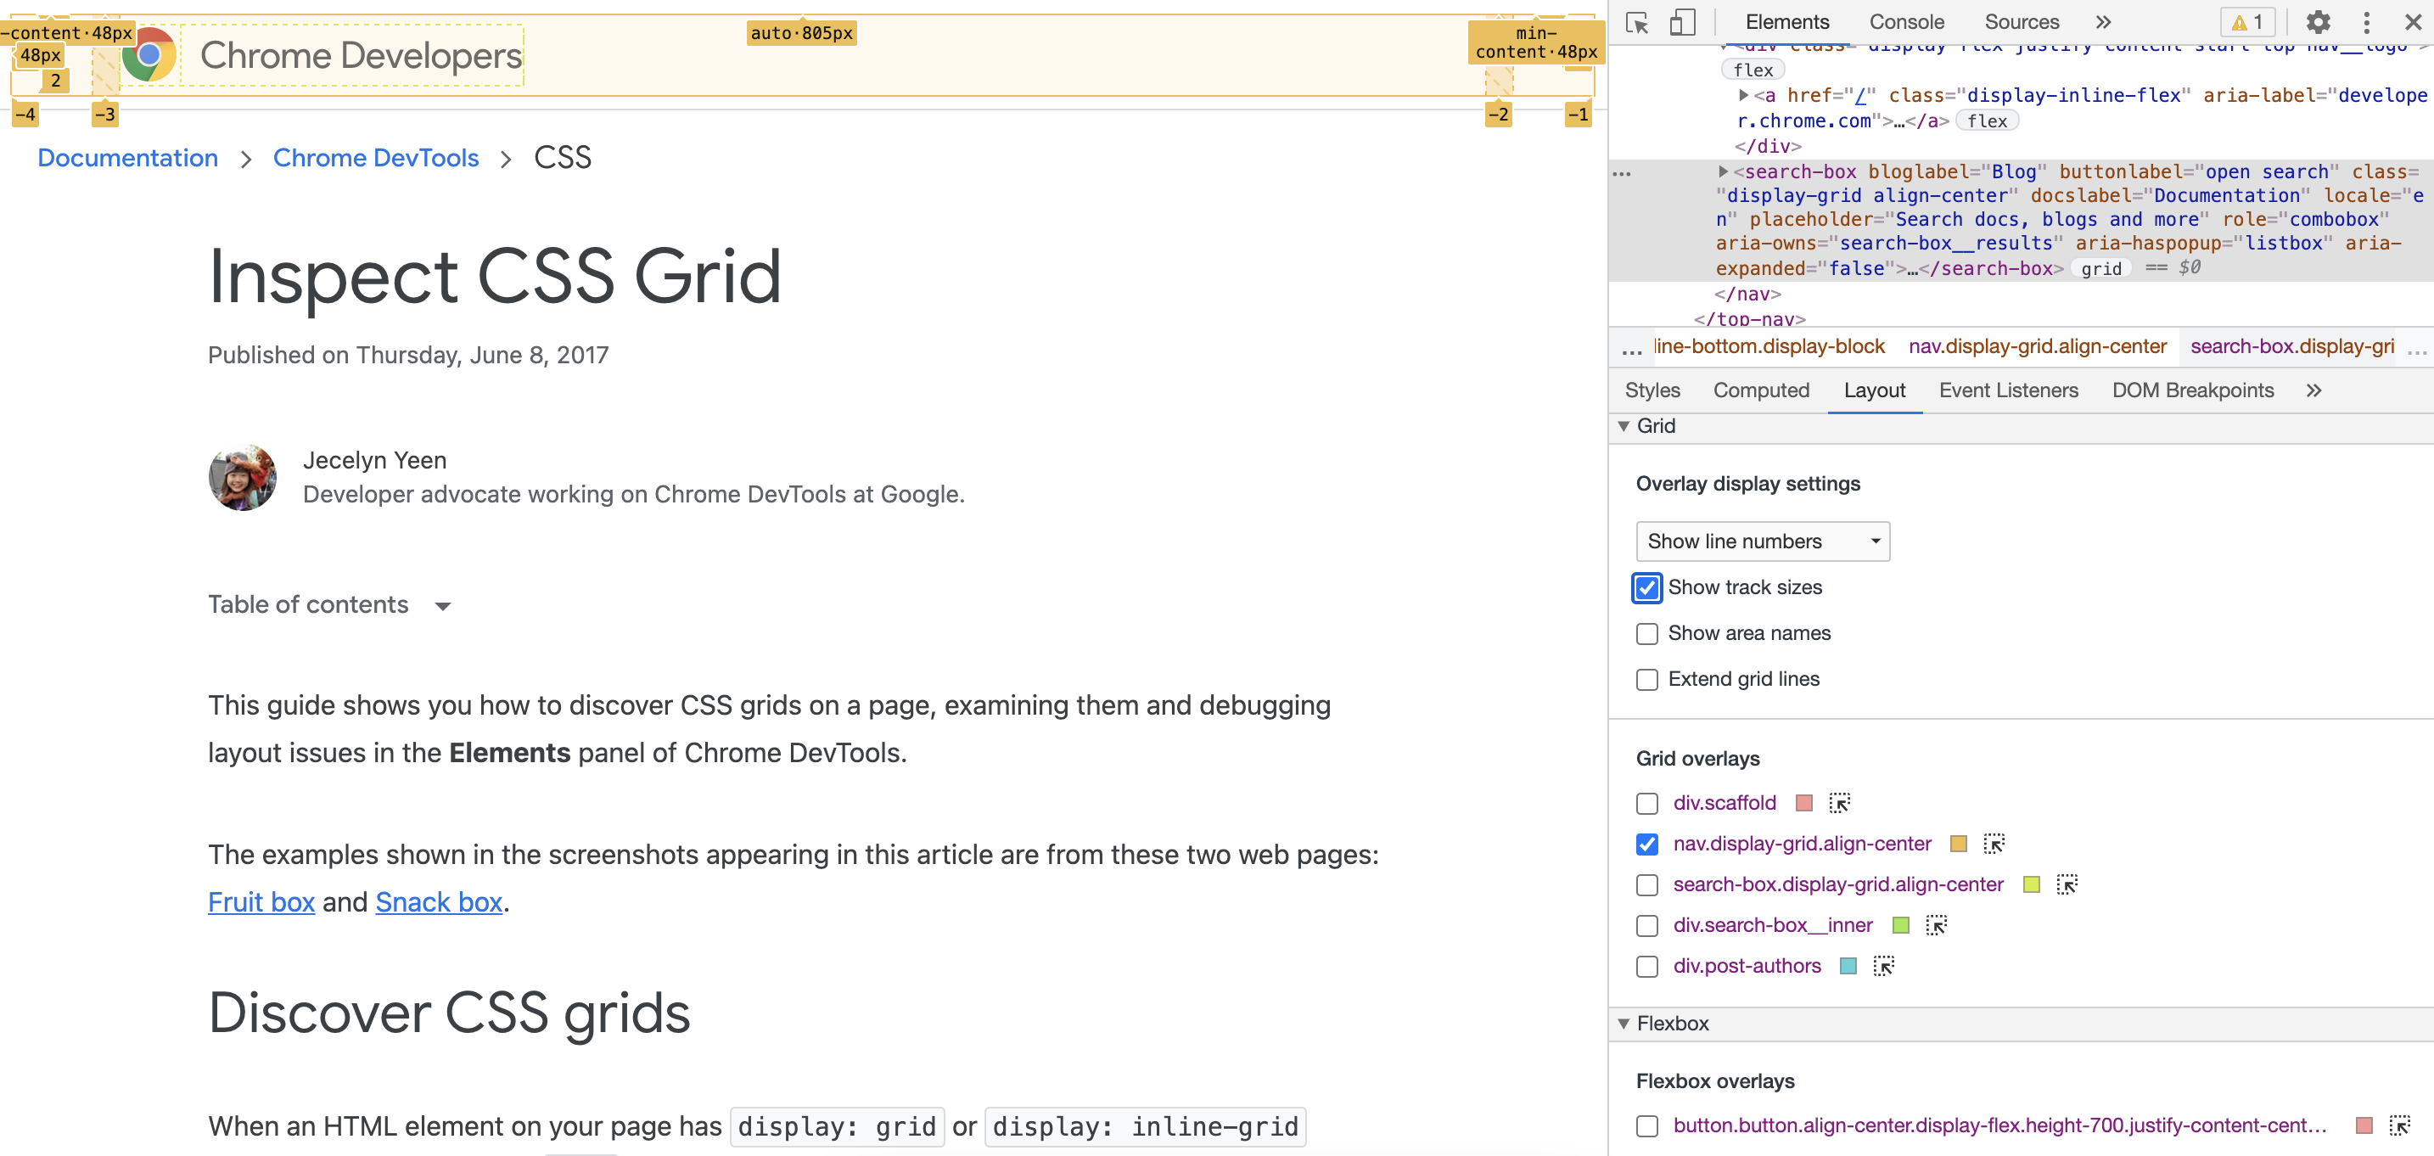
Task: Enable div.search-box__inner grid overlay
Action: click(1647, 925)
